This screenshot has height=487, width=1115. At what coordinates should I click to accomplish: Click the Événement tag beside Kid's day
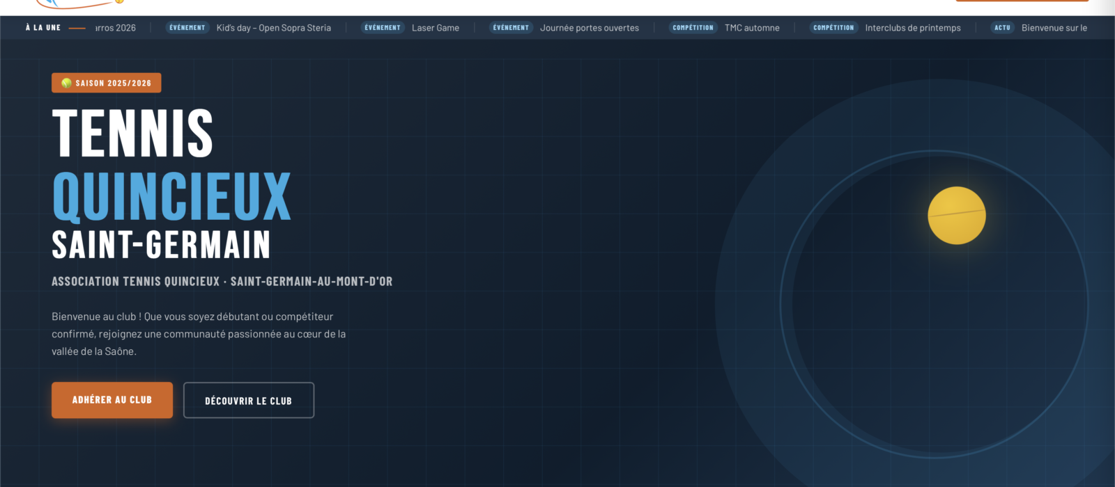[187, 28]
